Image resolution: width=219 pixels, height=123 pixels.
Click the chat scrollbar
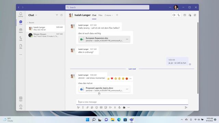[x=198, y=58]
